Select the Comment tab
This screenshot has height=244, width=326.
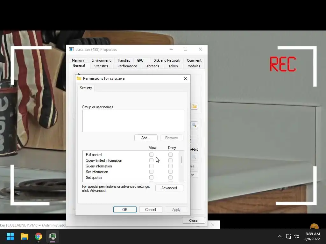pos(194,60)
